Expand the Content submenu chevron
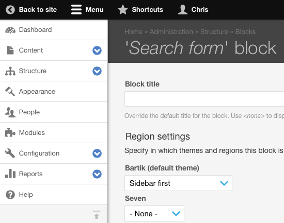The height and width of the screenshot is (223, 284). 97,50
